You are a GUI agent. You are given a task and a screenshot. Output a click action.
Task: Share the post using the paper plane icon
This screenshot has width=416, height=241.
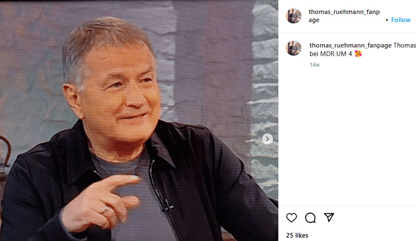[329, 217]
